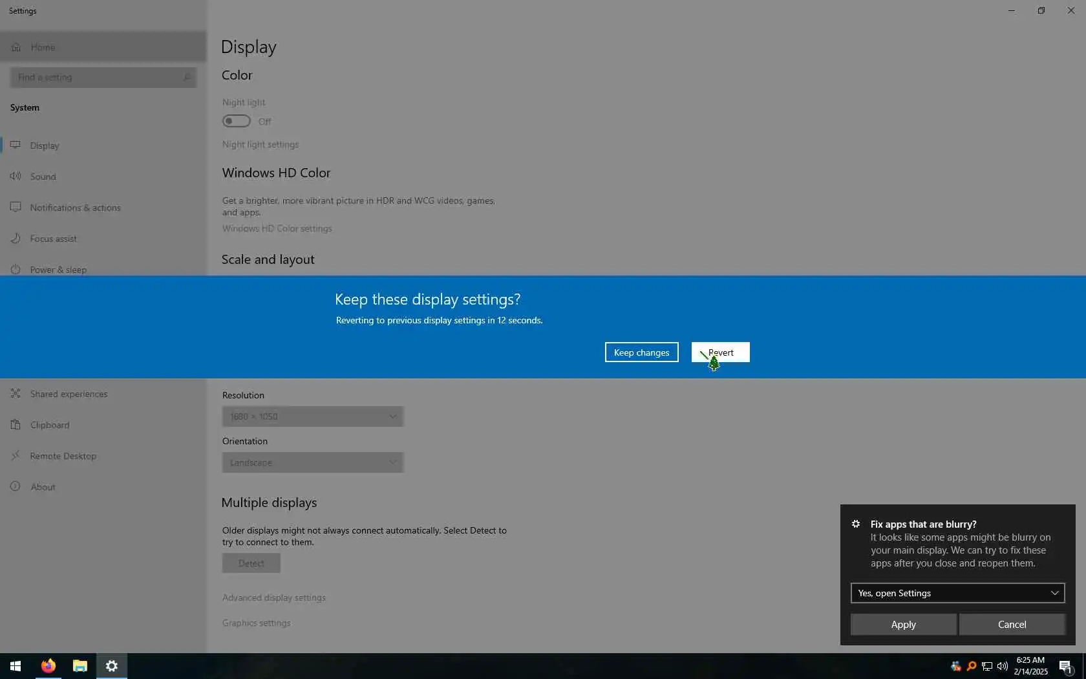1086x679 pixels.
Task: Cancel the blurry apps notification
Action: tap(1012, 625)
